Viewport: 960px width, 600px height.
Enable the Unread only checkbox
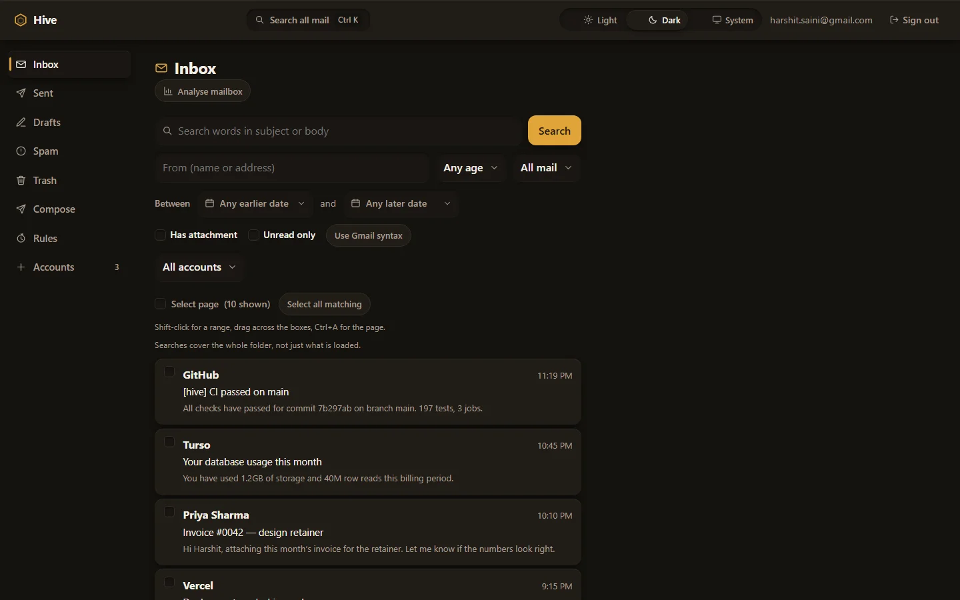[x=253, y=235]
